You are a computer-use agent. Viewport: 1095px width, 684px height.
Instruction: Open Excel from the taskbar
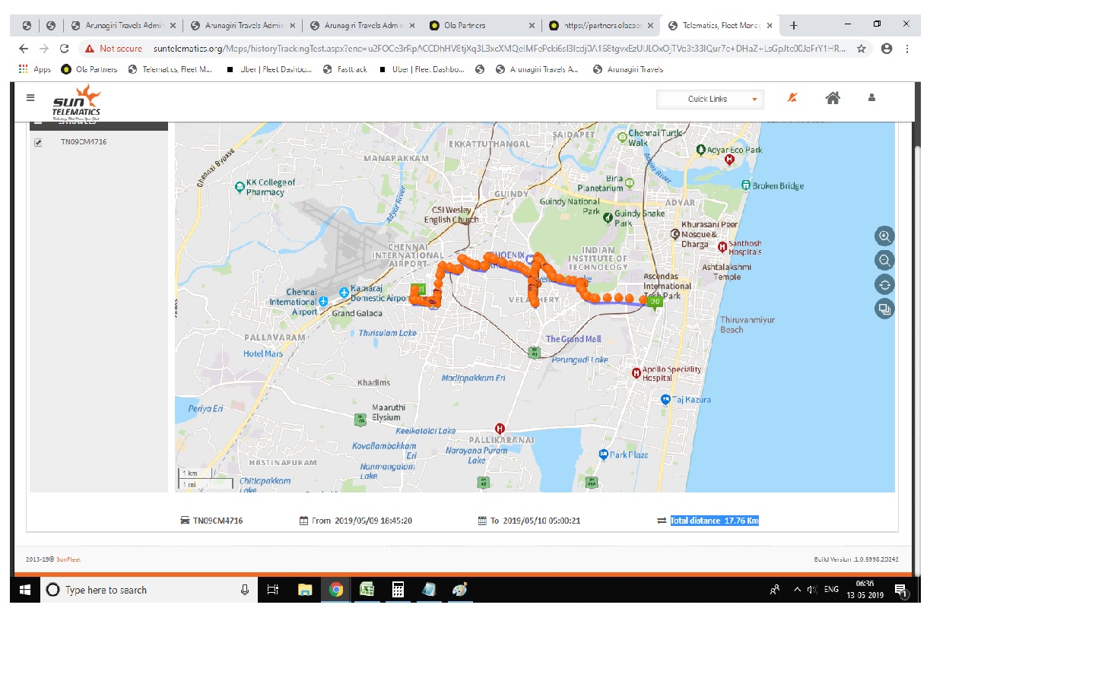click(367, 590)
